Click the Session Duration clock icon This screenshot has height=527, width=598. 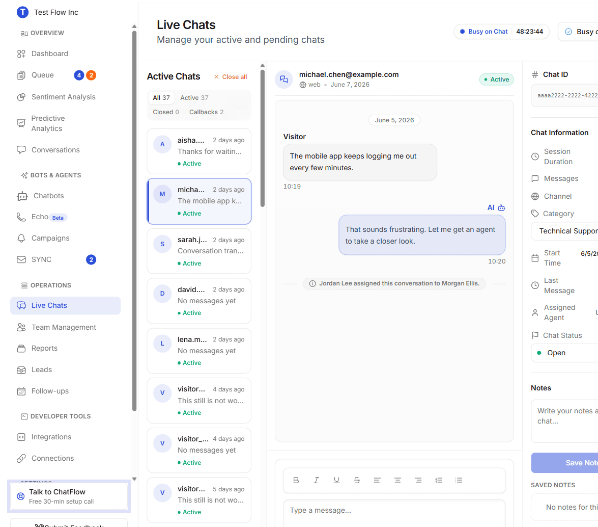pyautogui.click(x=535, y=156)
